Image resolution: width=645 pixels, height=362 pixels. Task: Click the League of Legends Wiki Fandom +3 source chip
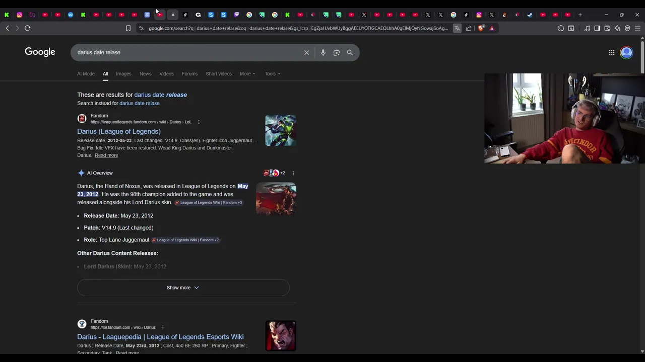coord(209,203)
